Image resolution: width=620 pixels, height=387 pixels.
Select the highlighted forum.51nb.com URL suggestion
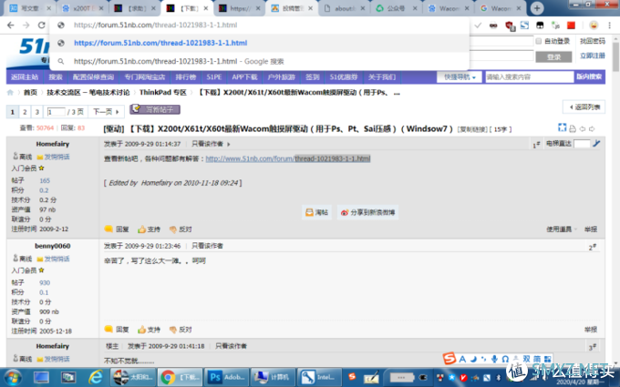(259, 43)
